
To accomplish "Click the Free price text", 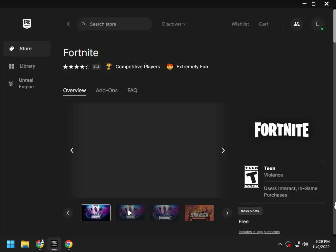I will click(x=244, y=221).
